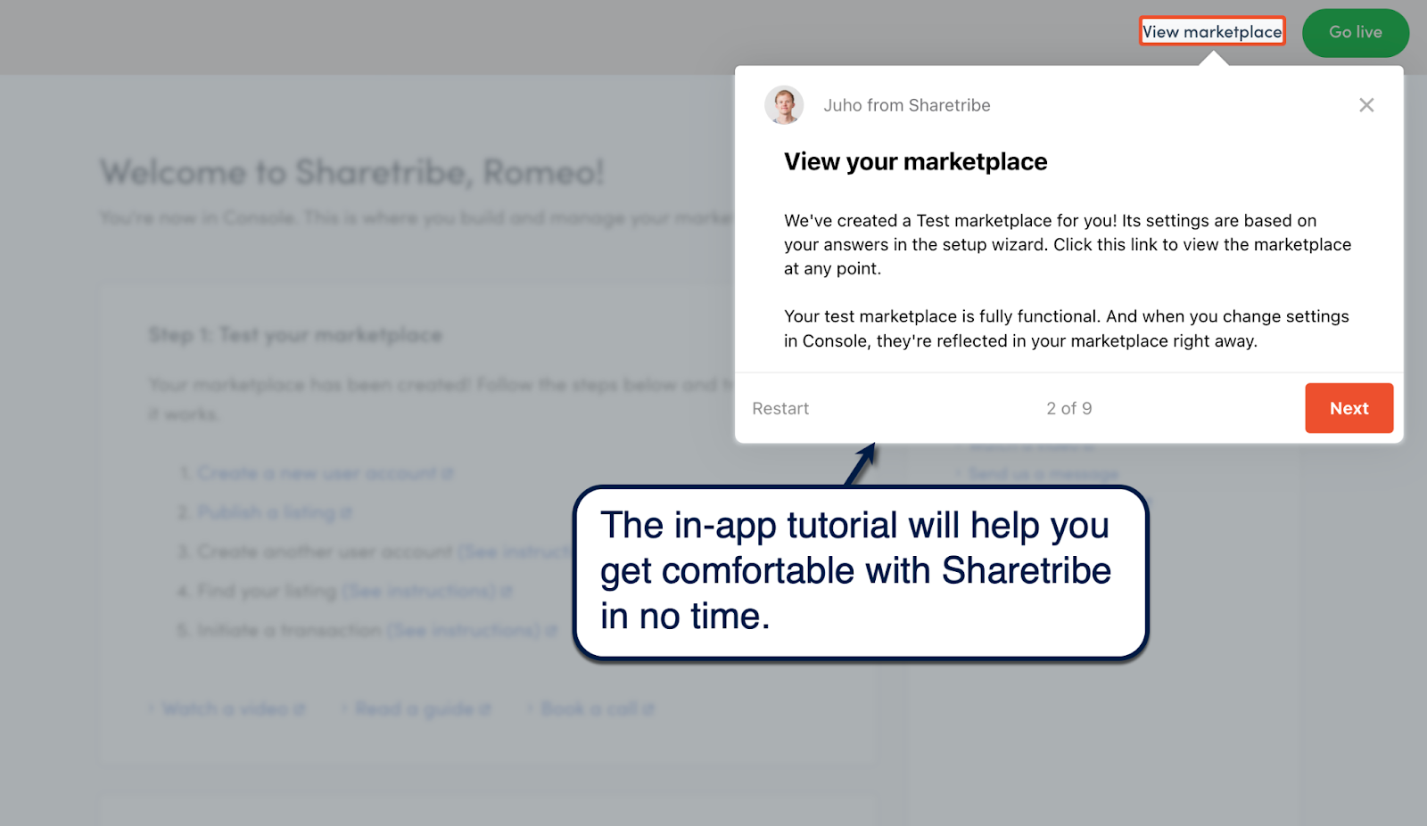Click the 'View your marketplace' heading
The image size is (1427, 826).
click(x=915, y=162)
